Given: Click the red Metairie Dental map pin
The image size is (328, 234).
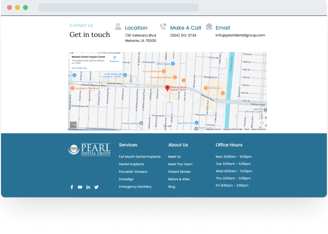Looking at the screenshot, I should coord(167,88).
